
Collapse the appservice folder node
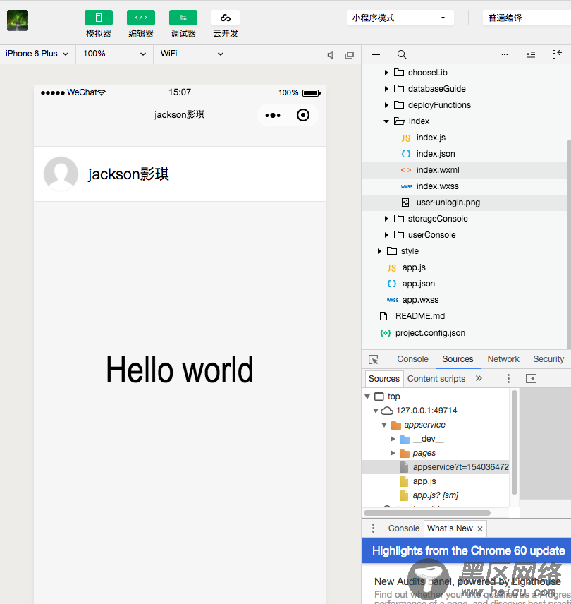[x=384, y=425]
